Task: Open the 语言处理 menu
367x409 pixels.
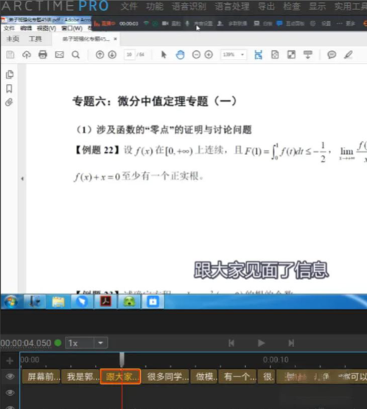Action: point(232,6)
